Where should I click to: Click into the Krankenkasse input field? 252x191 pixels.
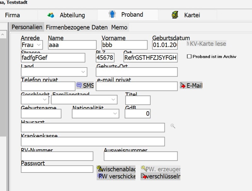click(93, 142)
